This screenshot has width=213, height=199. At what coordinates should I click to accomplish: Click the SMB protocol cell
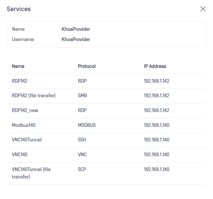[82, 96]
